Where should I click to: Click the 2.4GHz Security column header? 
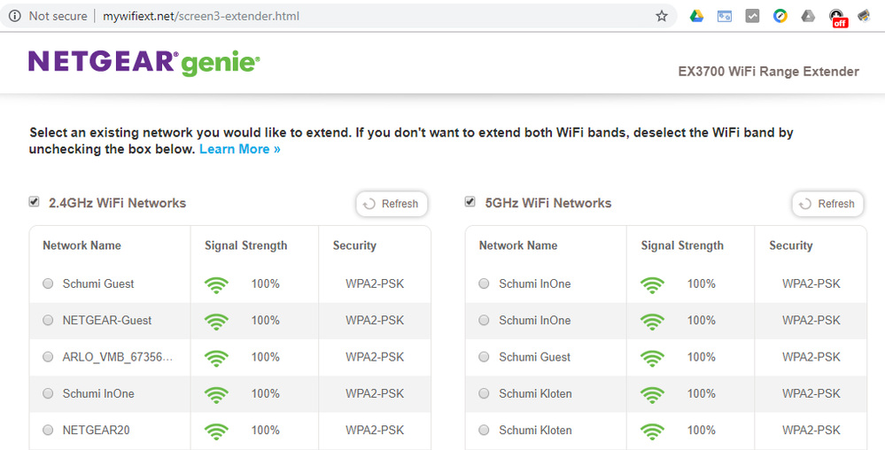(x=354, y=245)
